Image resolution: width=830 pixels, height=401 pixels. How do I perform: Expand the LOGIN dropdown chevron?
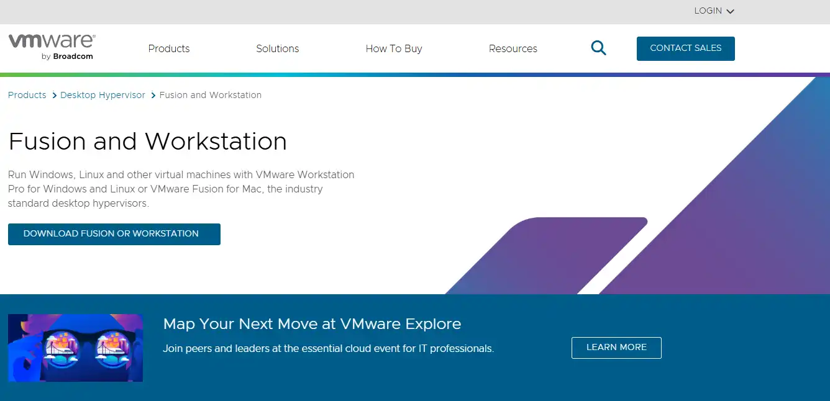click(x=730, y=11)
